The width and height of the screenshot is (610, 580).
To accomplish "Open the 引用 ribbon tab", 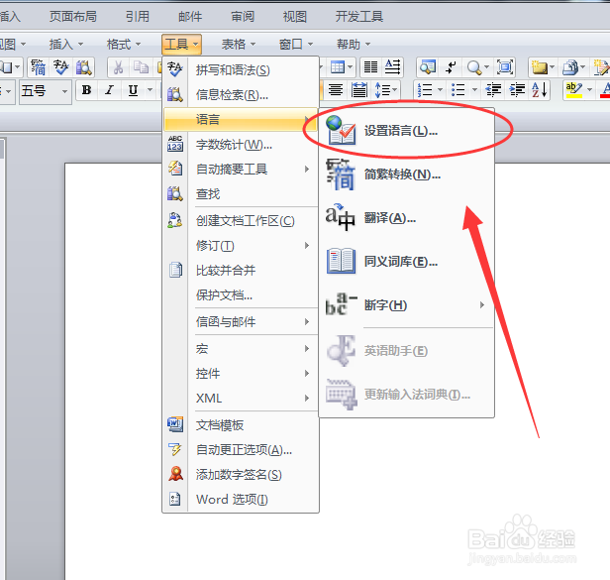I will [x=138, y=17].
